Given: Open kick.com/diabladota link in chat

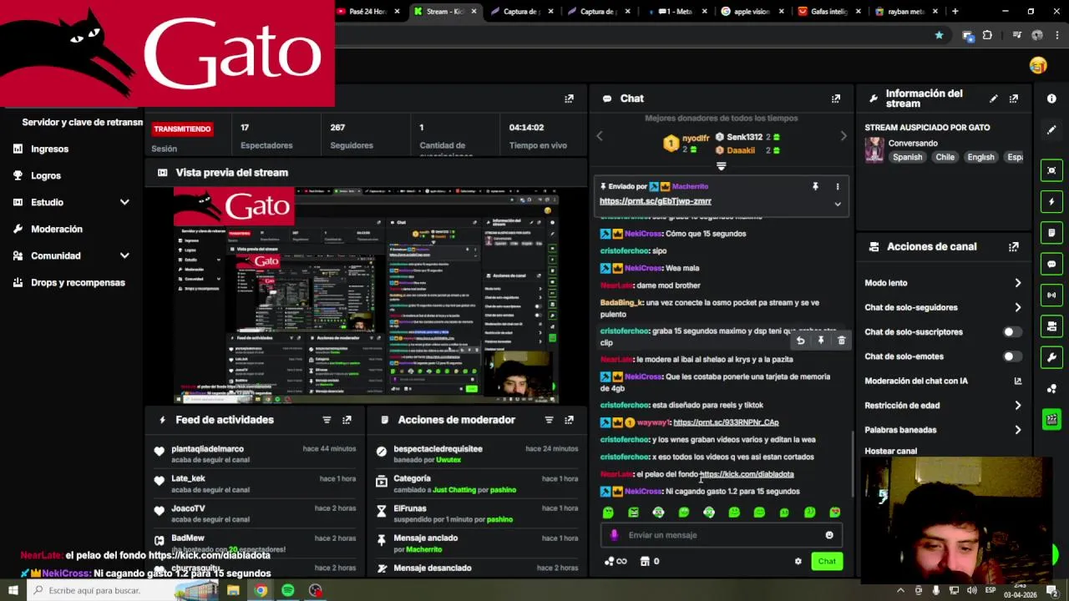Looking at the screenshot, I should [747, 474].
